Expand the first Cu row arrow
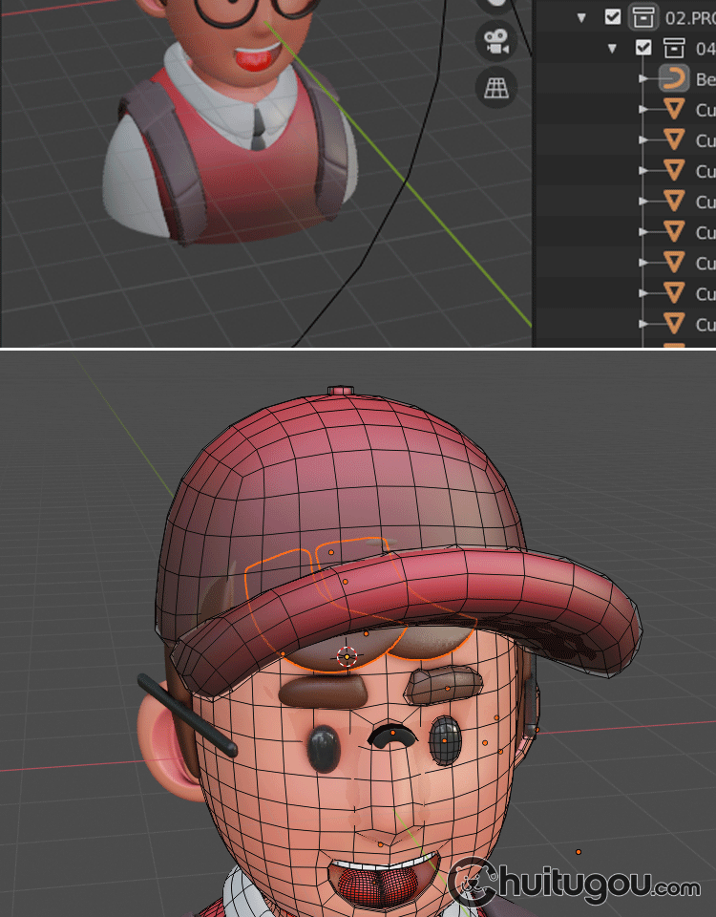Image resolution: width=716 pixels, height=917 pixels. click(642, 109)
